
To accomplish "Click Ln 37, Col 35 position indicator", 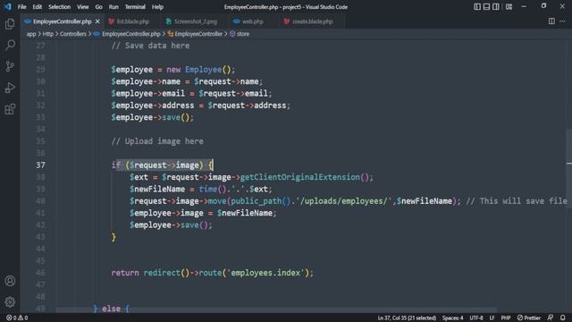I will coord(407,318).
